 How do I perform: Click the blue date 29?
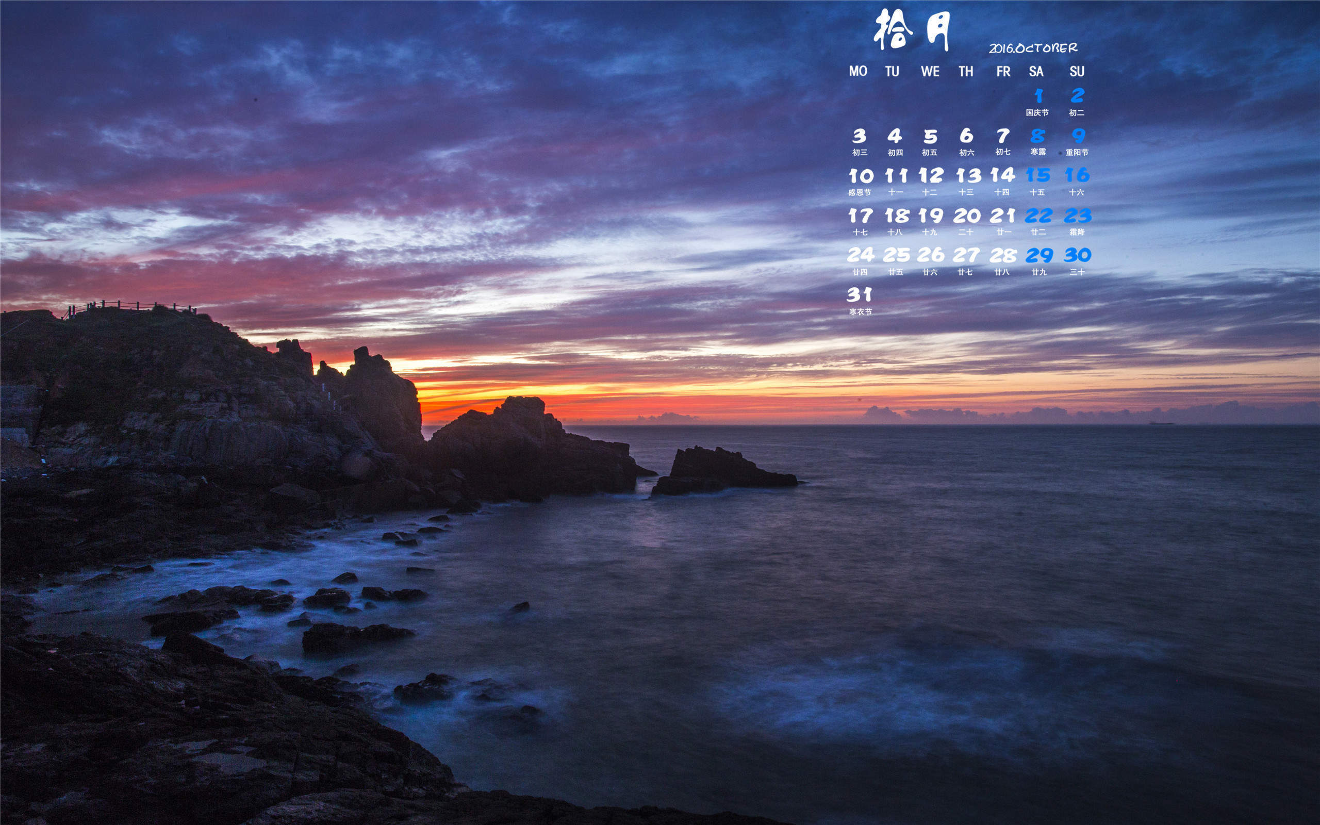tap(1039, 255)
